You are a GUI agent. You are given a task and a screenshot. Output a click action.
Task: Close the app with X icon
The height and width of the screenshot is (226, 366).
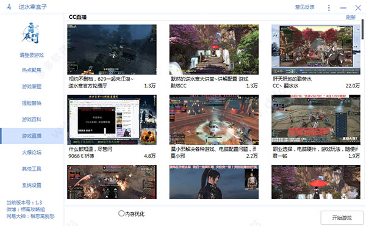coord(358,8)
